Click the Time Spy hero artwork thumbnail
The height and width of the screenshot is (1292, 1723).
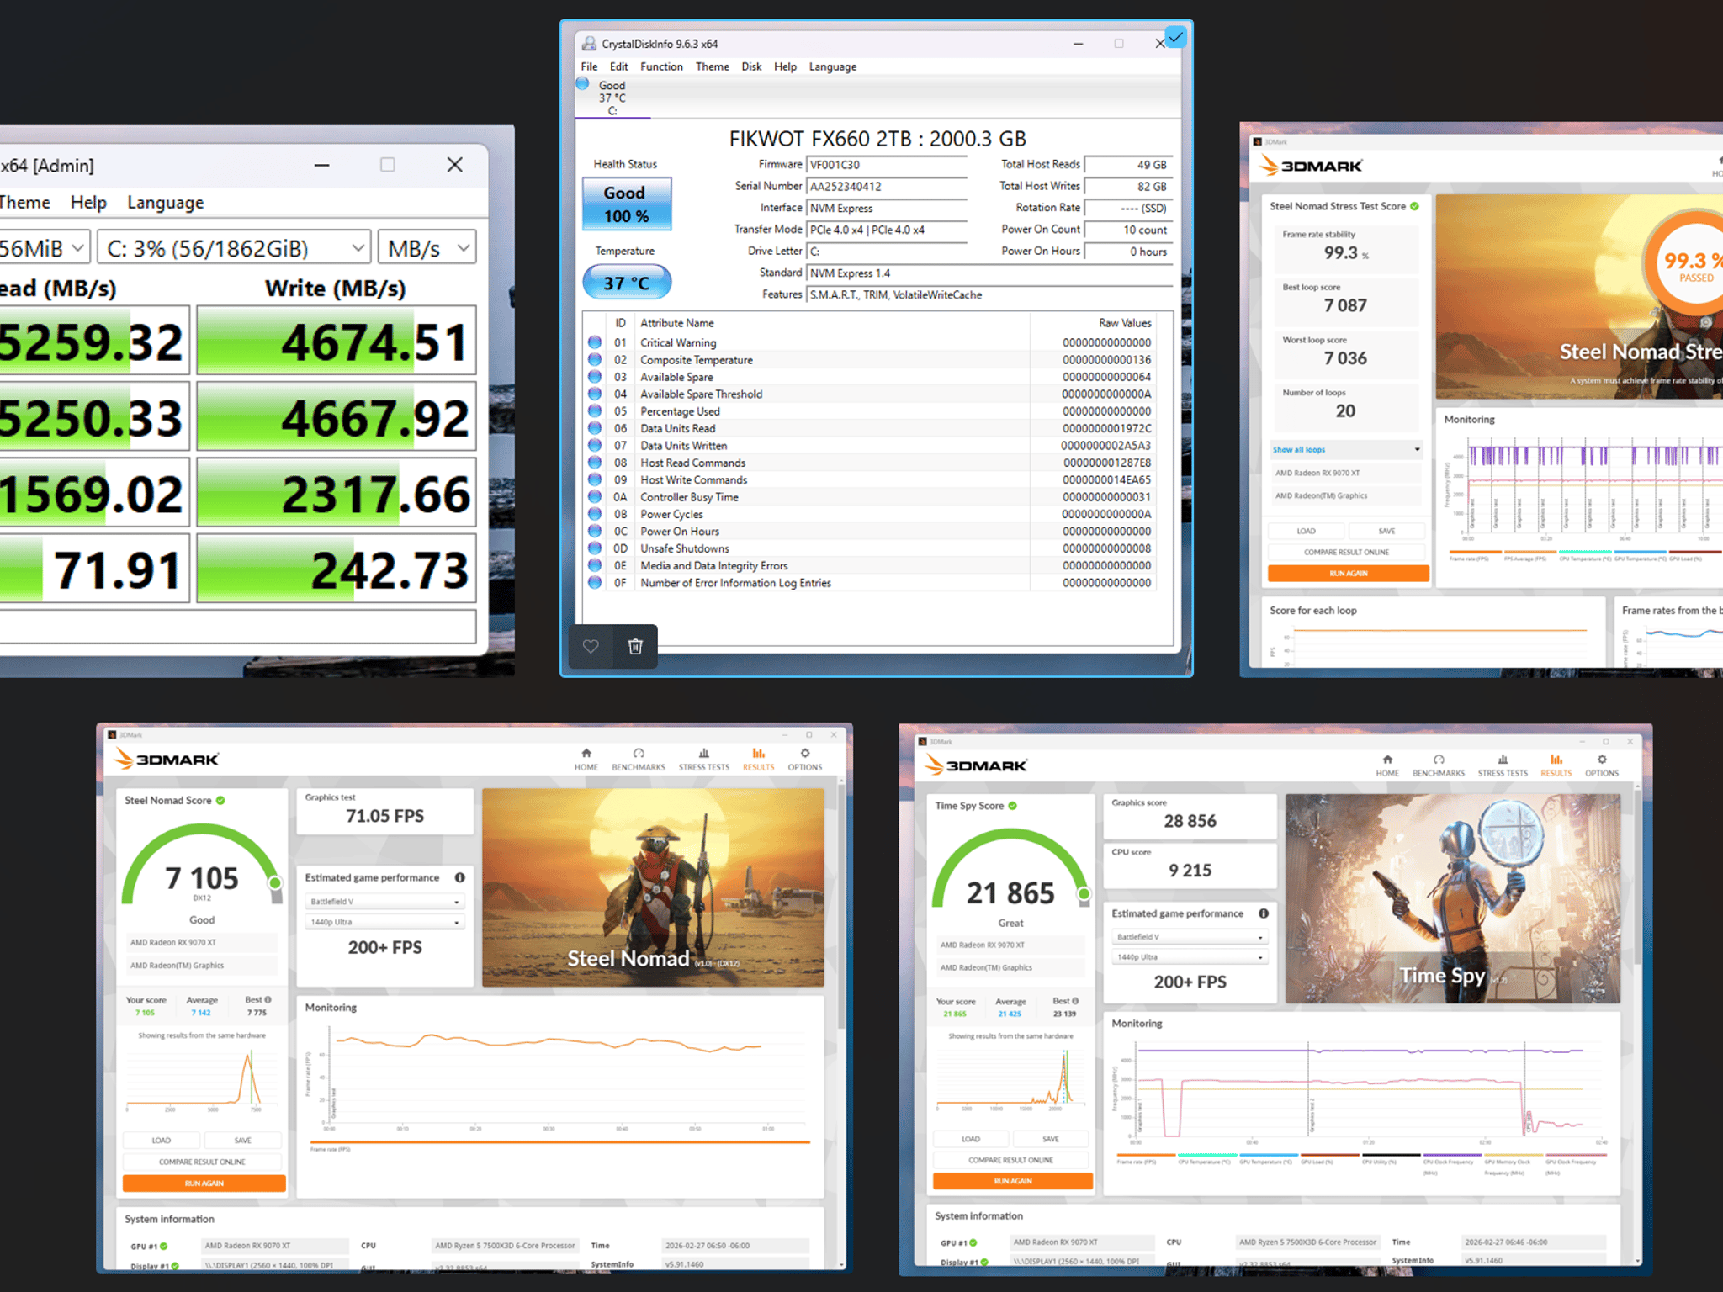pyautogui.click(x=1453, y=899)
